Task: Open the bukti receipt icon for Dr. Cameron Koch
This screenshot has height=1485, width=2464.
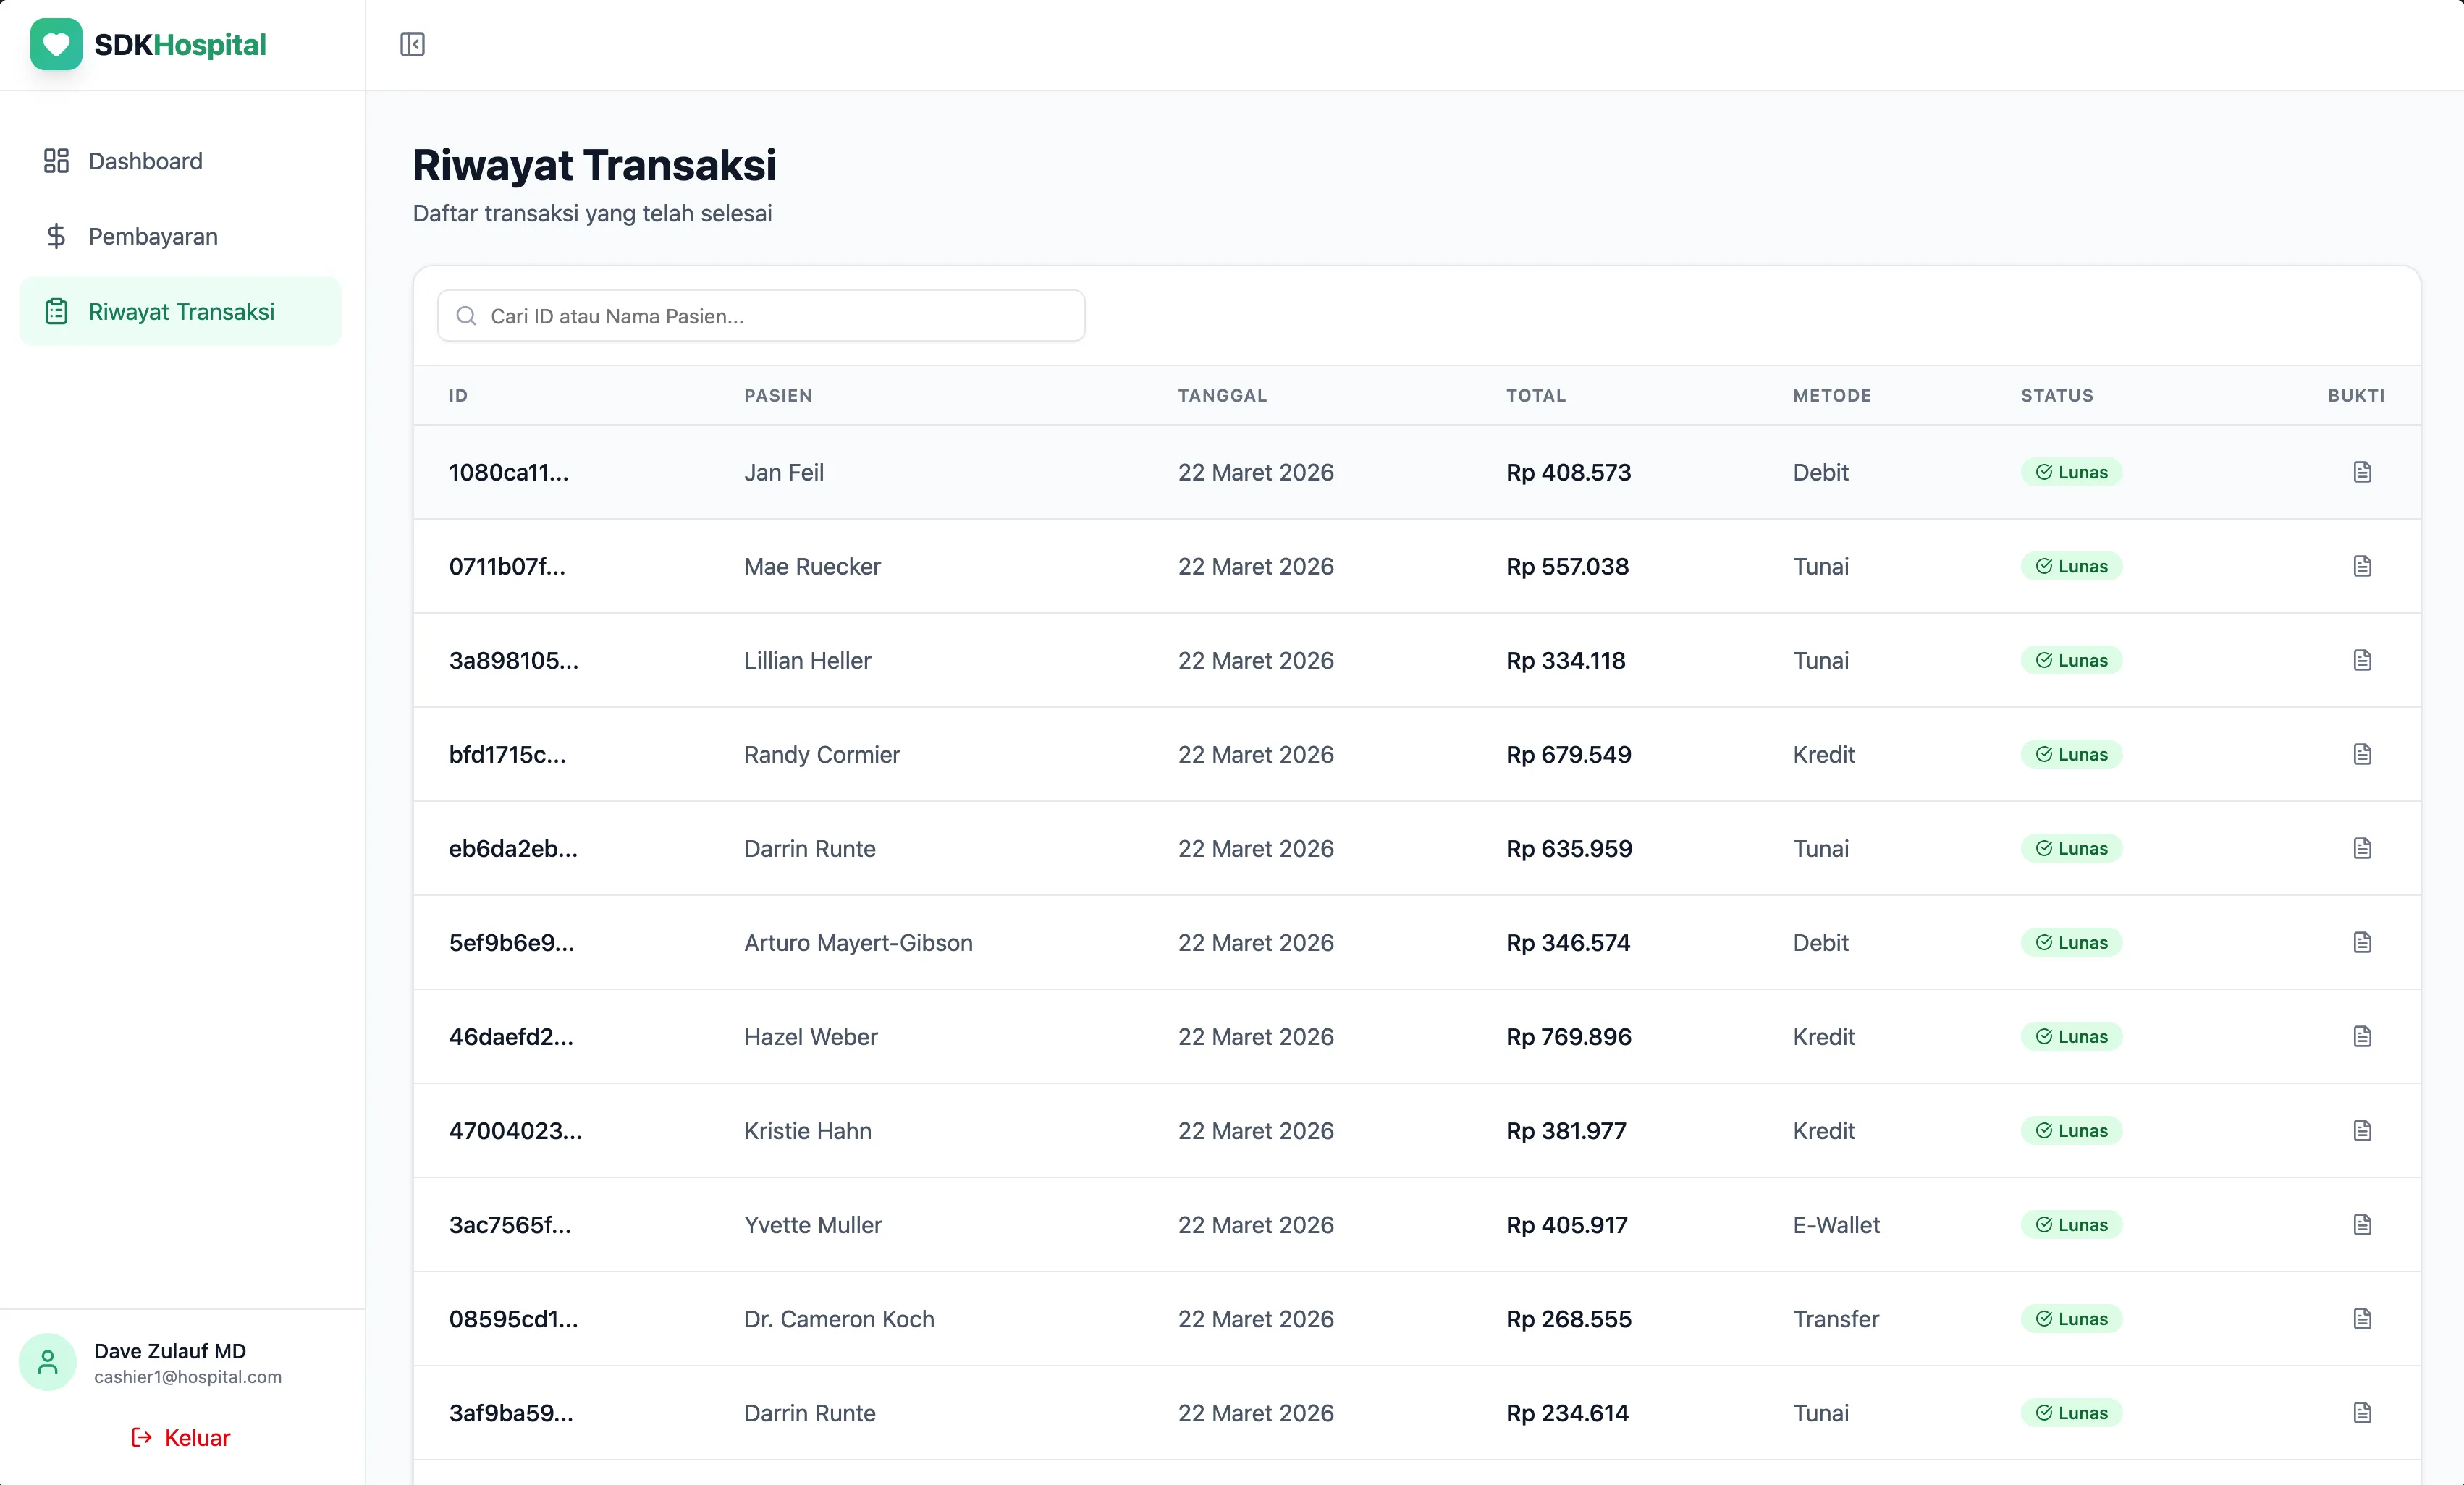Action: [x=2362, y=1318]
